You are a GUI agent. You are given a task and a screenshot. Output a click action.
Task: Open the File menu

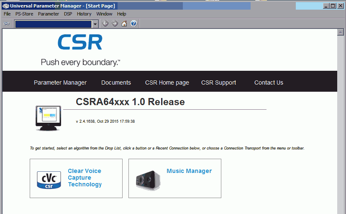7,14
